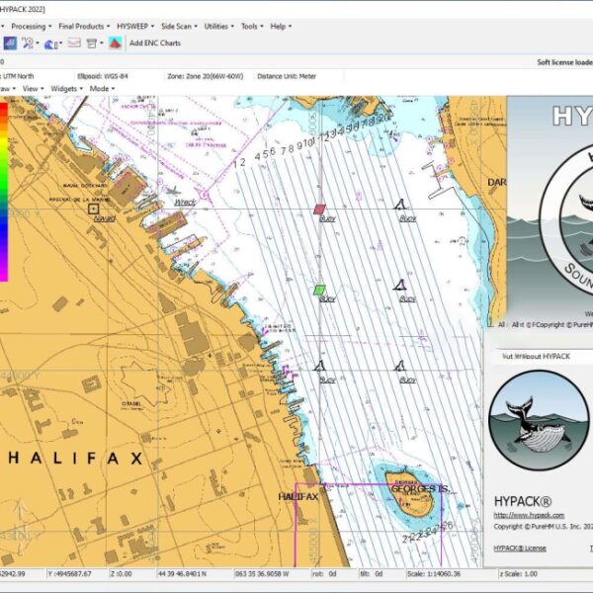Screen dimensions: 593x593
Task: Expand the Widgets dropdown in map toolbar
Action: [x=65, y=88]
